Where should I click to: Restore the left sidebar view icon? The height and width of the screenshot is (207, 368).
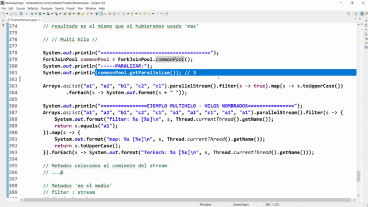click(3, 21)
